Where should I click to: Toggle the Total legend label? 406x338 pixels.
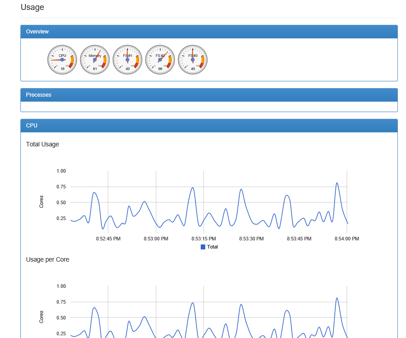tap(213, 247)
